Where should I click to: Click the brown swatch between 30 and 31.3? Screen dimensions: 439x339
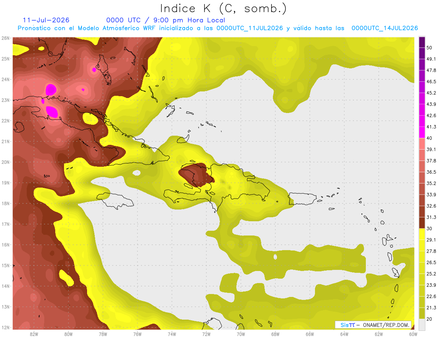click(422, 223)
